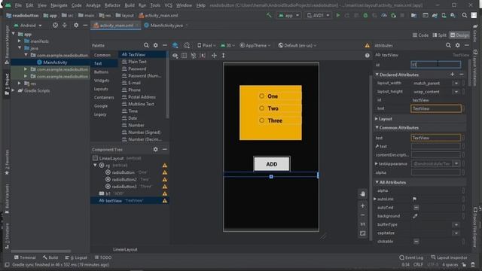Image resolution: width=482 pixels, height=271 pixels.
Task: Minimize the Palette panel
Action: coord(165,45)
